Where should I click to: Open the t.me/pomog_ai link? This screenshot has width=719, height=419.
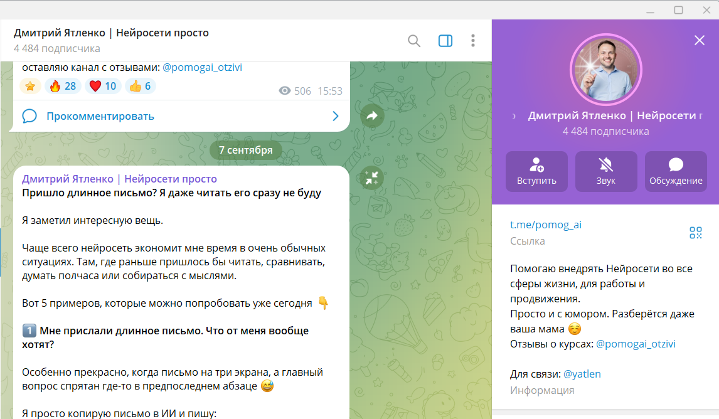pos(546,225)
